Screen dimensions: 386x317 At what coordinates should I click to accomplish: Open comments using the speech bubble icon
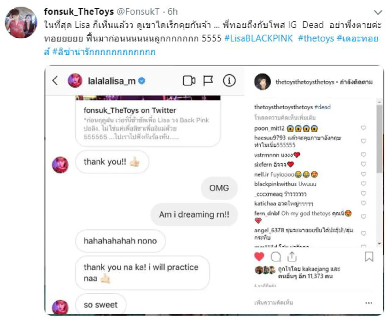pyautogui.click(x=277, y=256)
